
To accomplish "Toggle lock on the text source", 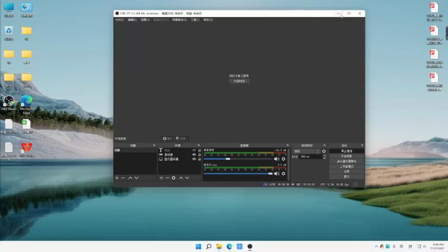I will coord(199,150).
